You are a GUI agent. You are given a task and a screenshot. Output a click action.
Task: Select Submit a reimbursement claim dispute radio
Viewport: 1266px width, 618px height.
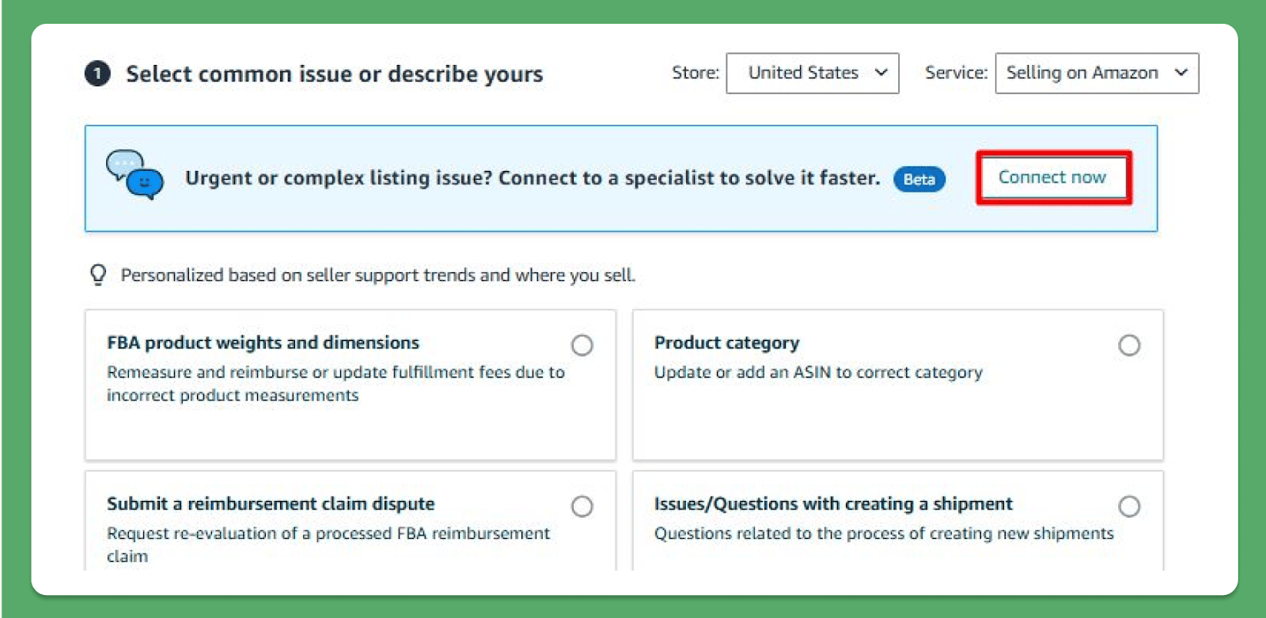(582, 506)
